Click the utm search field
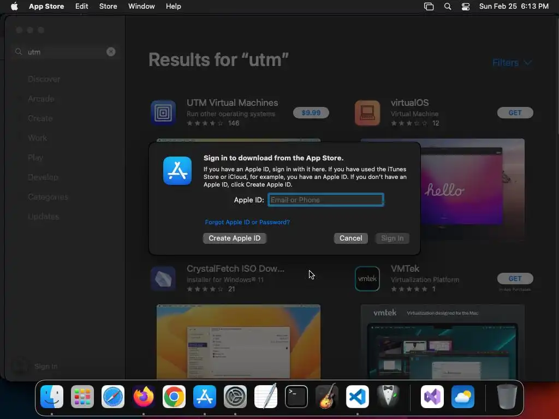 tap(64, 52)
